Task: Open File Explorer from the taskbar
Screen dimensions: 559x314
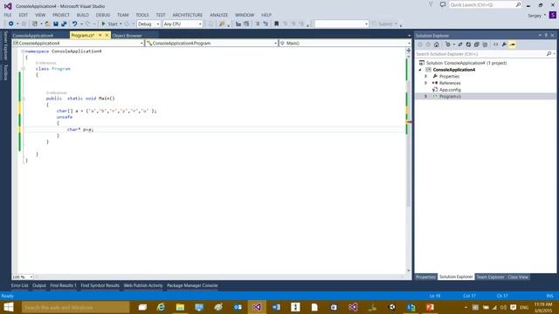Action: pos(180,307)
